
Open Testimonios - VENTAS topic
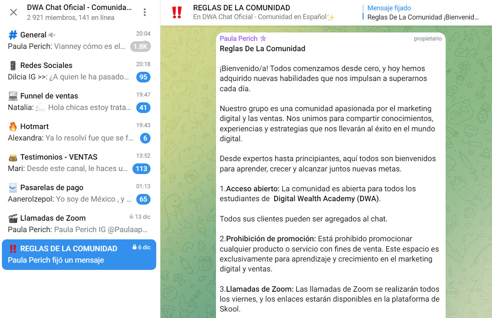pos(79,163)
